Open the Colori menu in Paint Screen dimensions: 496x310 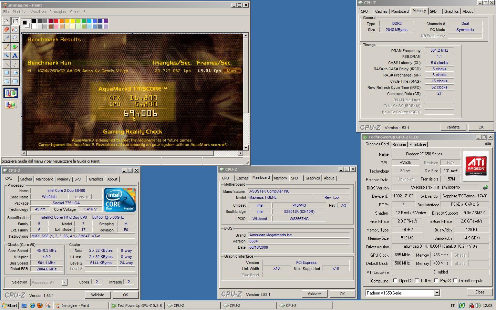tap(75, 12)
